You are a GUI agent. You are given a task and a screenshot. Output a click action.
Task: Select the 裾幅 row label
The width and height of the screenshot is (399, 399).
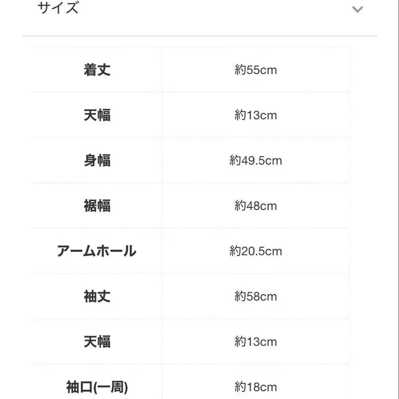click(x=97, y=206)
